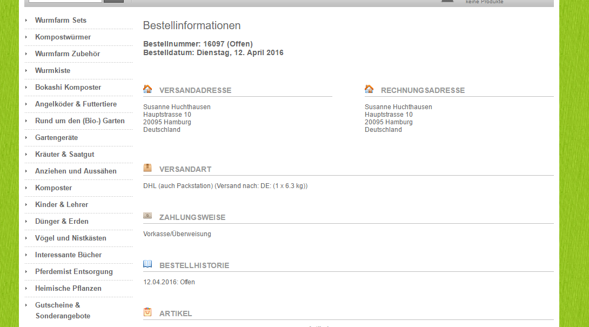Click the clipboard icon next to Artikel
This screenshot has width=589, height=327.
pyautogui.click(x=148, y=312)
